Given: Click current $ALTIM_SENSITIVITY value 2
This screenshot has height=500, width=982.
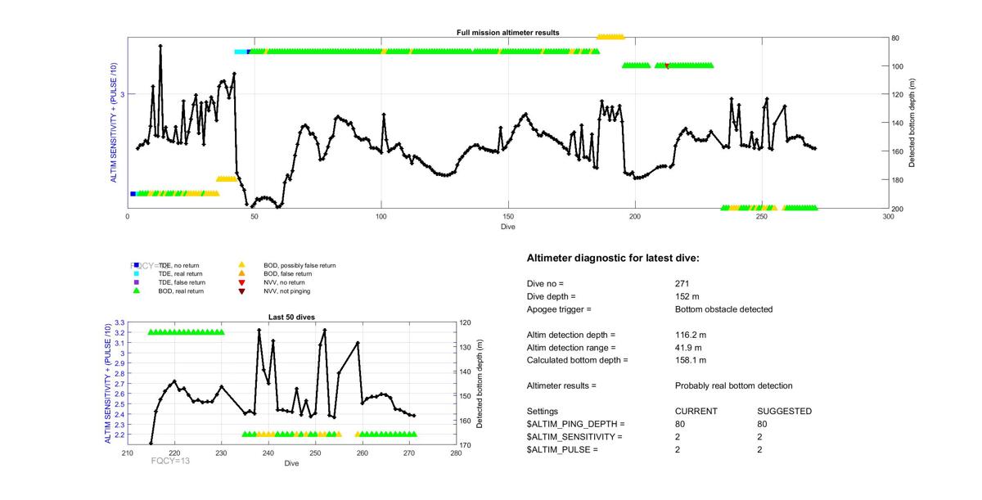Looking at the screenshot, I should coord(678,437).
